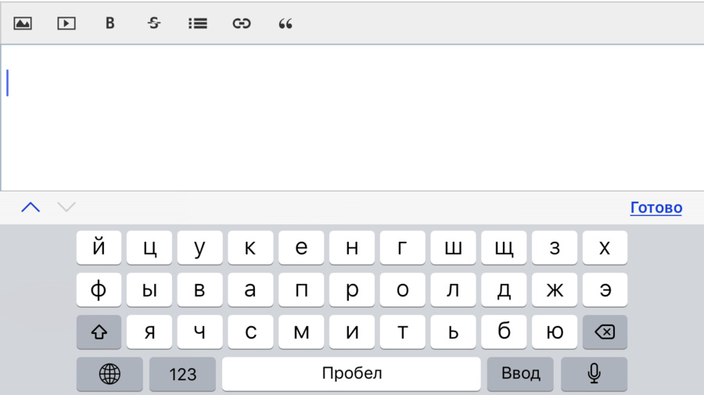704x395 pixels.
Task: Tap the й key
Action: pyautogui.click(x=99, y=247)
